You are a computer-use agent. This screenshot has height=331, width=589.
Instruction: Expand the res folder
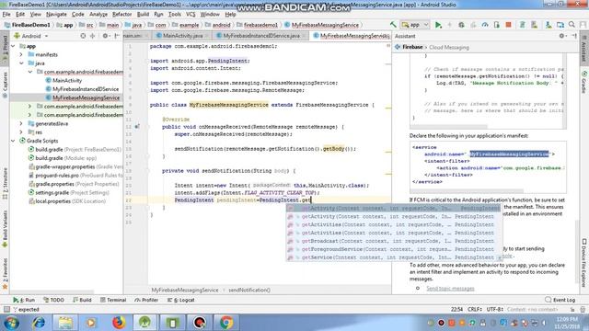tap(21, 132)
